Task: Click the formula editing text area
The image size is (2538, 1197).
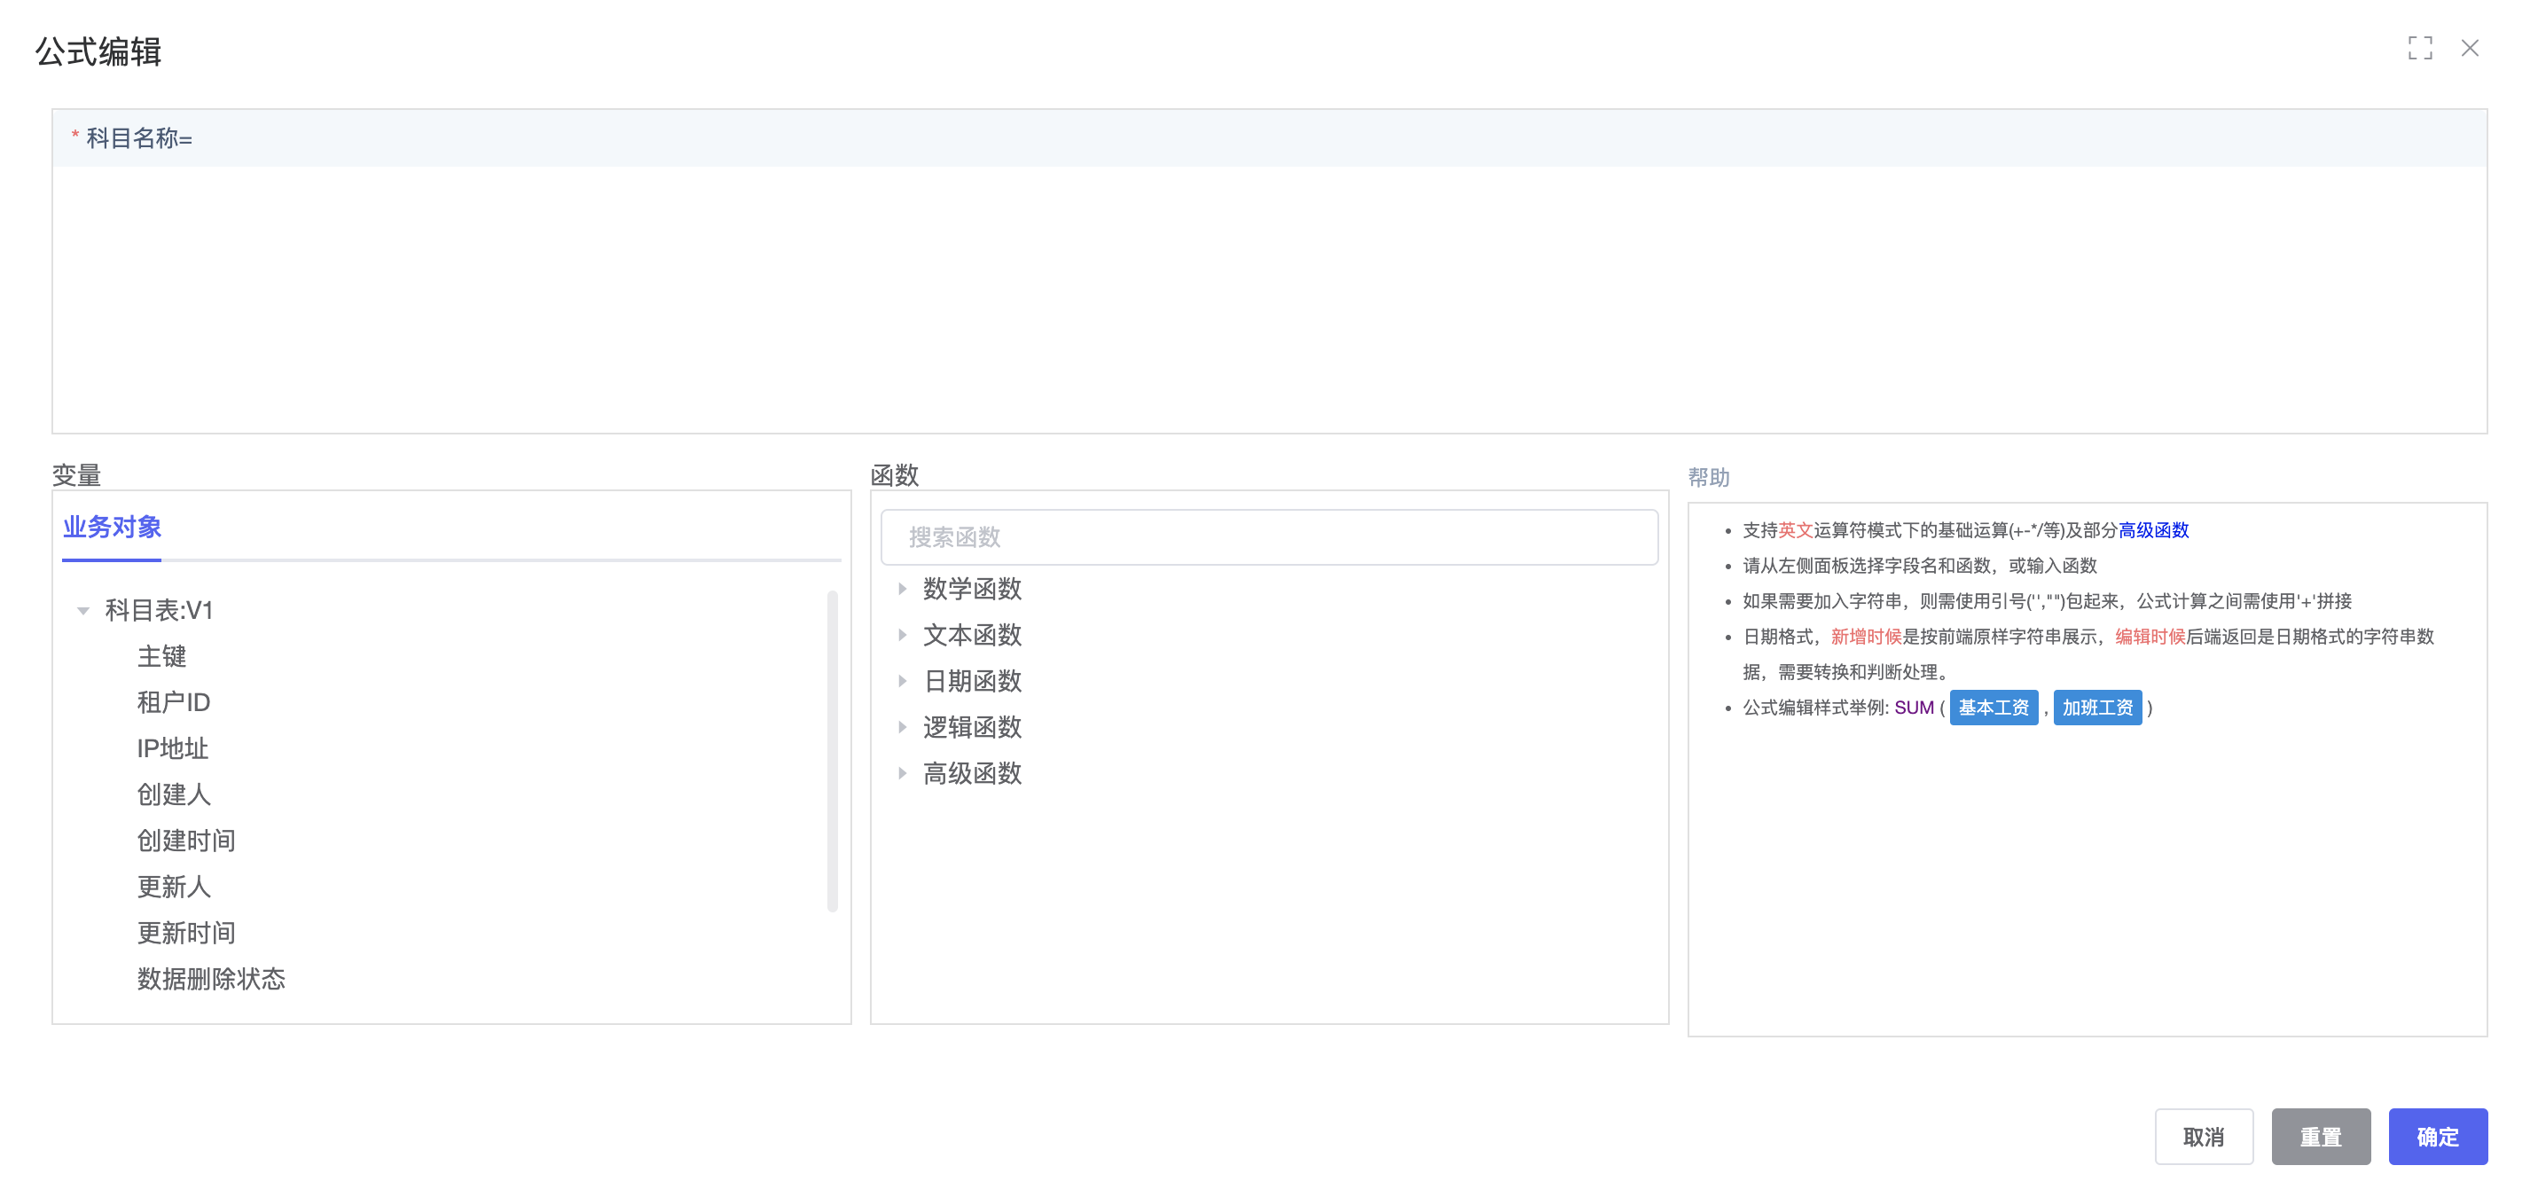Action: [x=1269, y=299]
